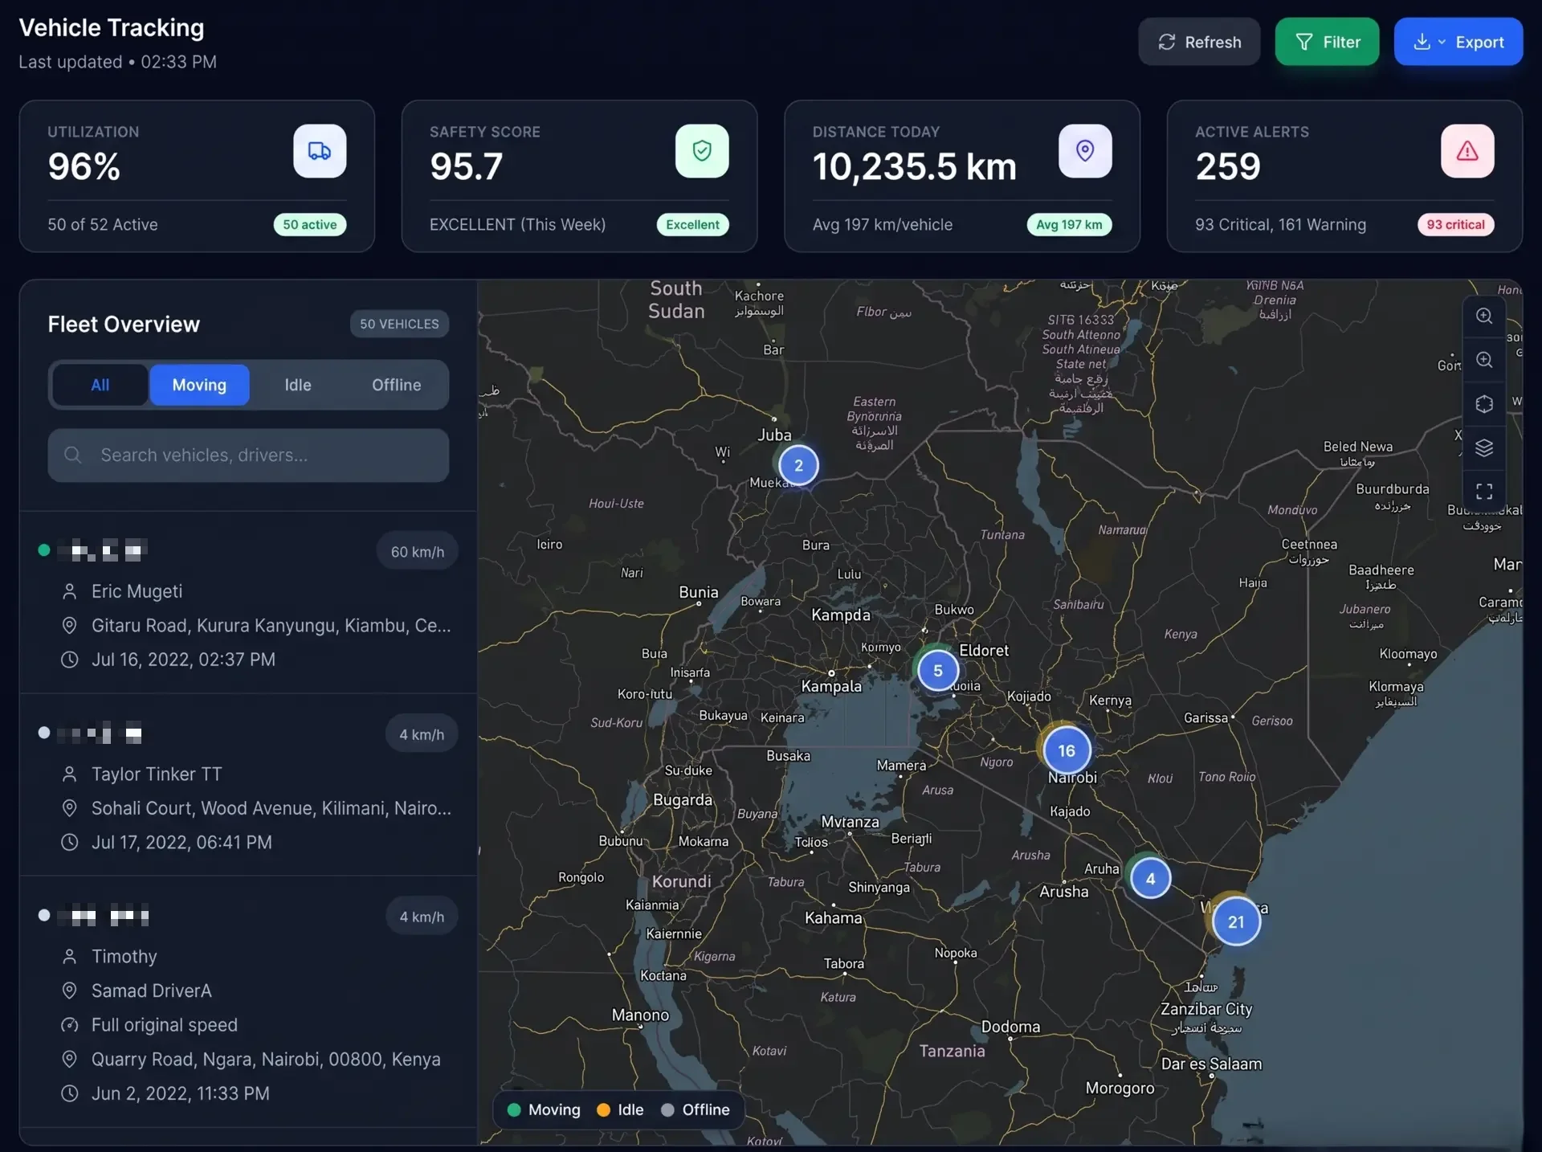Click the Kampala map label

point(831,686)
